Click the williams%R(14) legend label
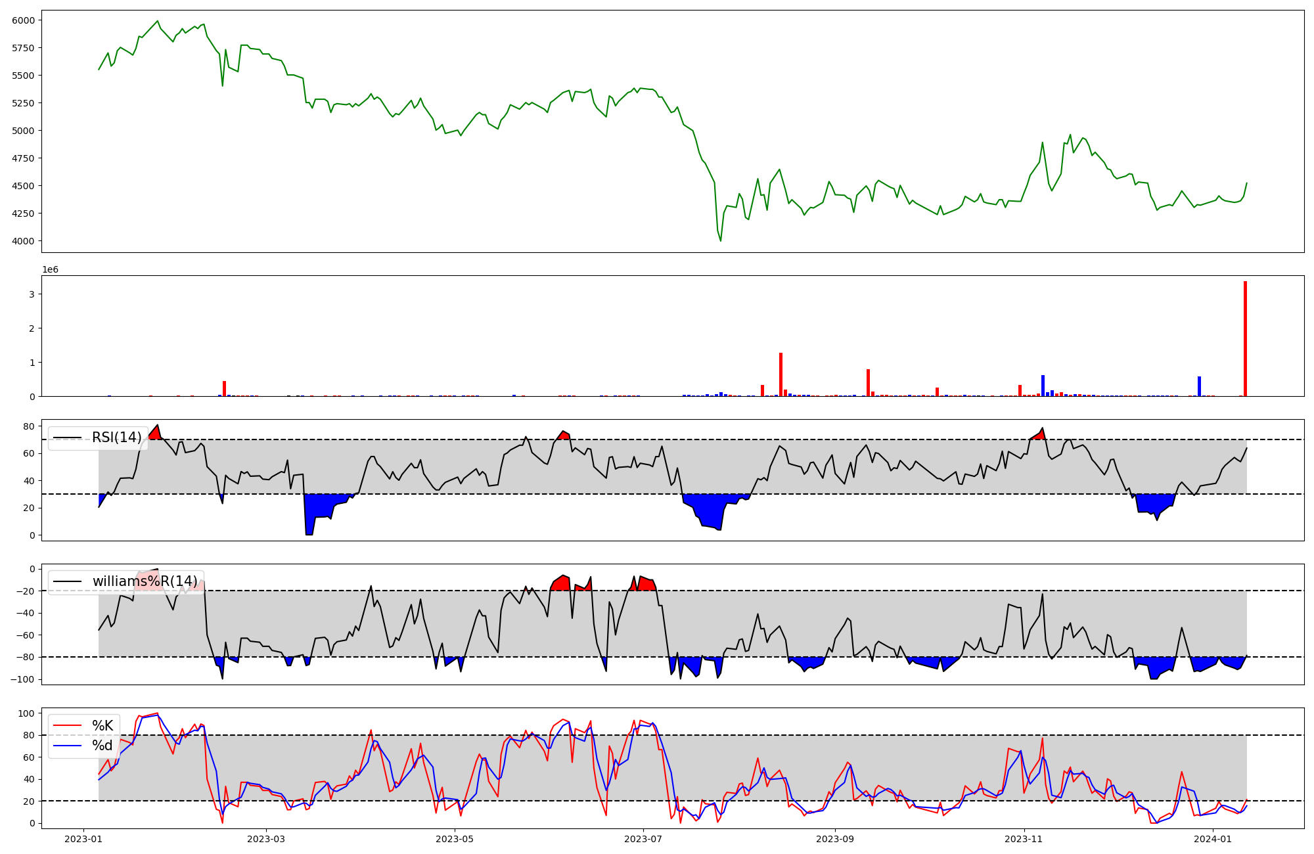 coord(145,581)
